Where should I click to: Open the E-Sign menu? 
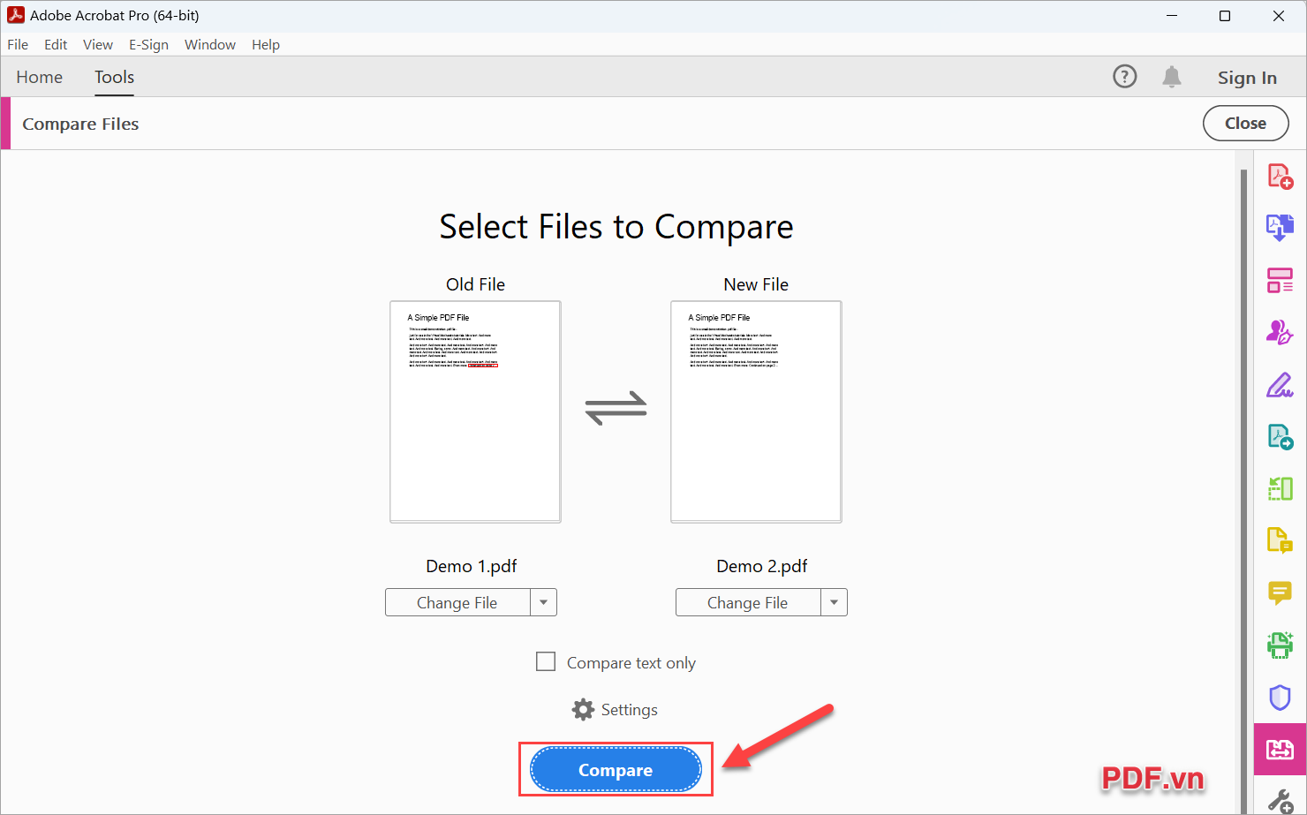click(x=148, y=44)
